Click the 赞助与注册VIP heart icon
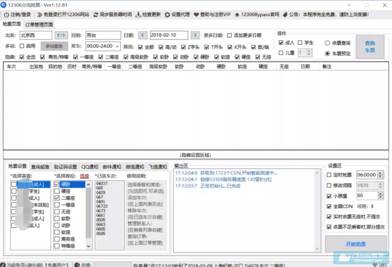 196,15
